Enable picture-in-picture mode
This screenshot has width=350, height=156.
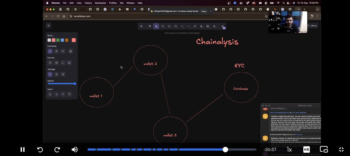[324, 150]
